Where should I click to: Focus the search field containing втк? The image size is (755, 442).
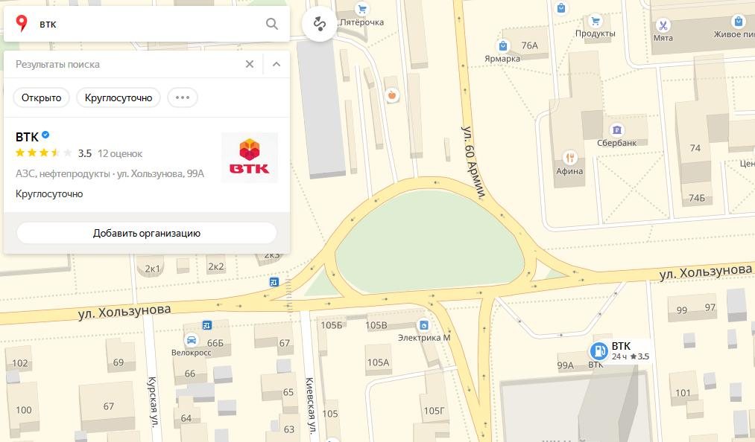(x=147, y=24)
